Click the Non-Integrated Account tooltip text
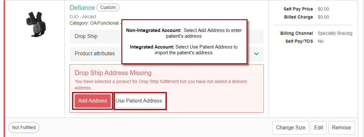The width and height of the screenshot is (364, 137). pyautogui.click(x=184, y=33)
